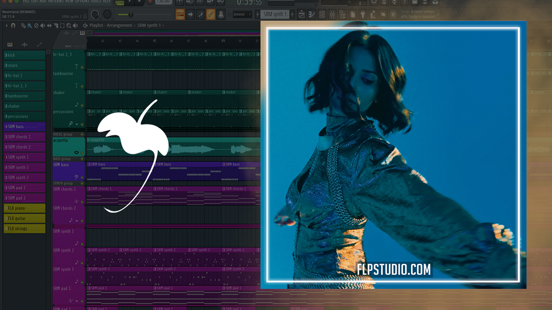Click the speaker icon before Playlist title
552x310 pixels.
(x=85, y=25)
